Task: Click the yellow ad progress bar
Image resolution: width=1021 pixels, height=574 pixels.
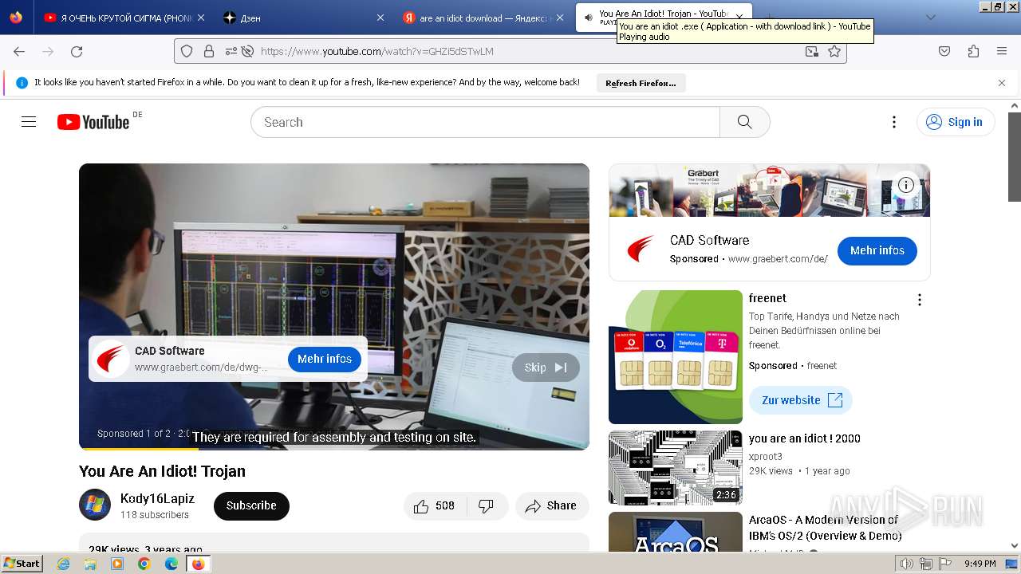Action: tap(139, 448)
